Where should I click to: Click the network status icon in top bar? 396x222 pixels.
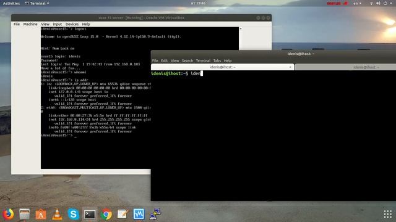pyautogui.click(x=371, y=3)
